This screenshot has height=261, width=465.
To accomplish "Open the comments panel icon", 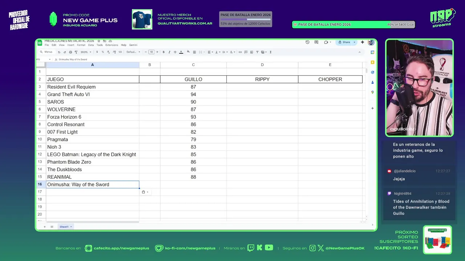I will (316, 42).
